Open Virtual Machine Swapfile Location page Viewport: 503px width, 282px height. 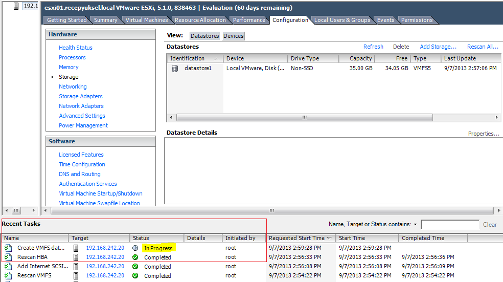100,203
